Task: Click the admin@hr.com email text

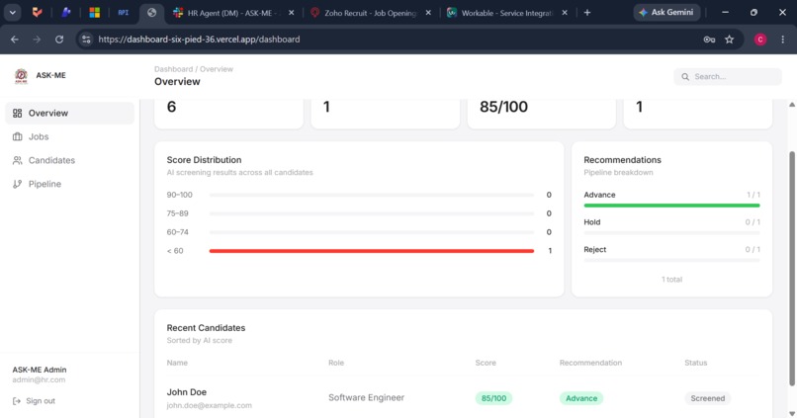Action: 39,379
